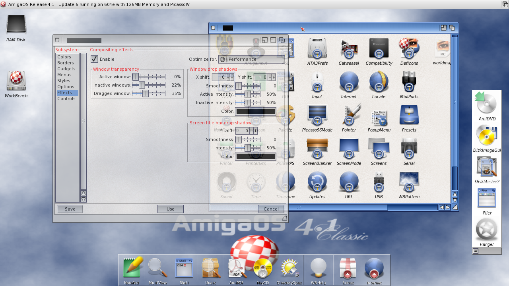Adjust the Active window transparency slider
Screen dimensions: 509x286
[149, 77]
